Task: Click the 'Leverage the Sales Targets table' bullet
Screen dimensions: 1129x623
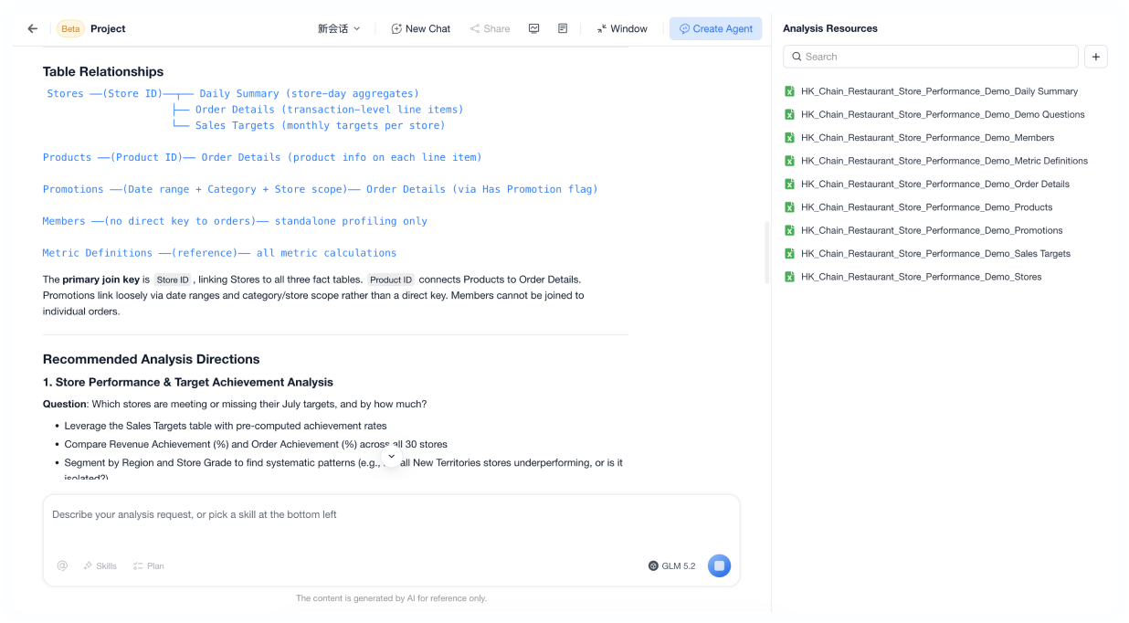Action: pyautogui.click(x=226, y=426)
